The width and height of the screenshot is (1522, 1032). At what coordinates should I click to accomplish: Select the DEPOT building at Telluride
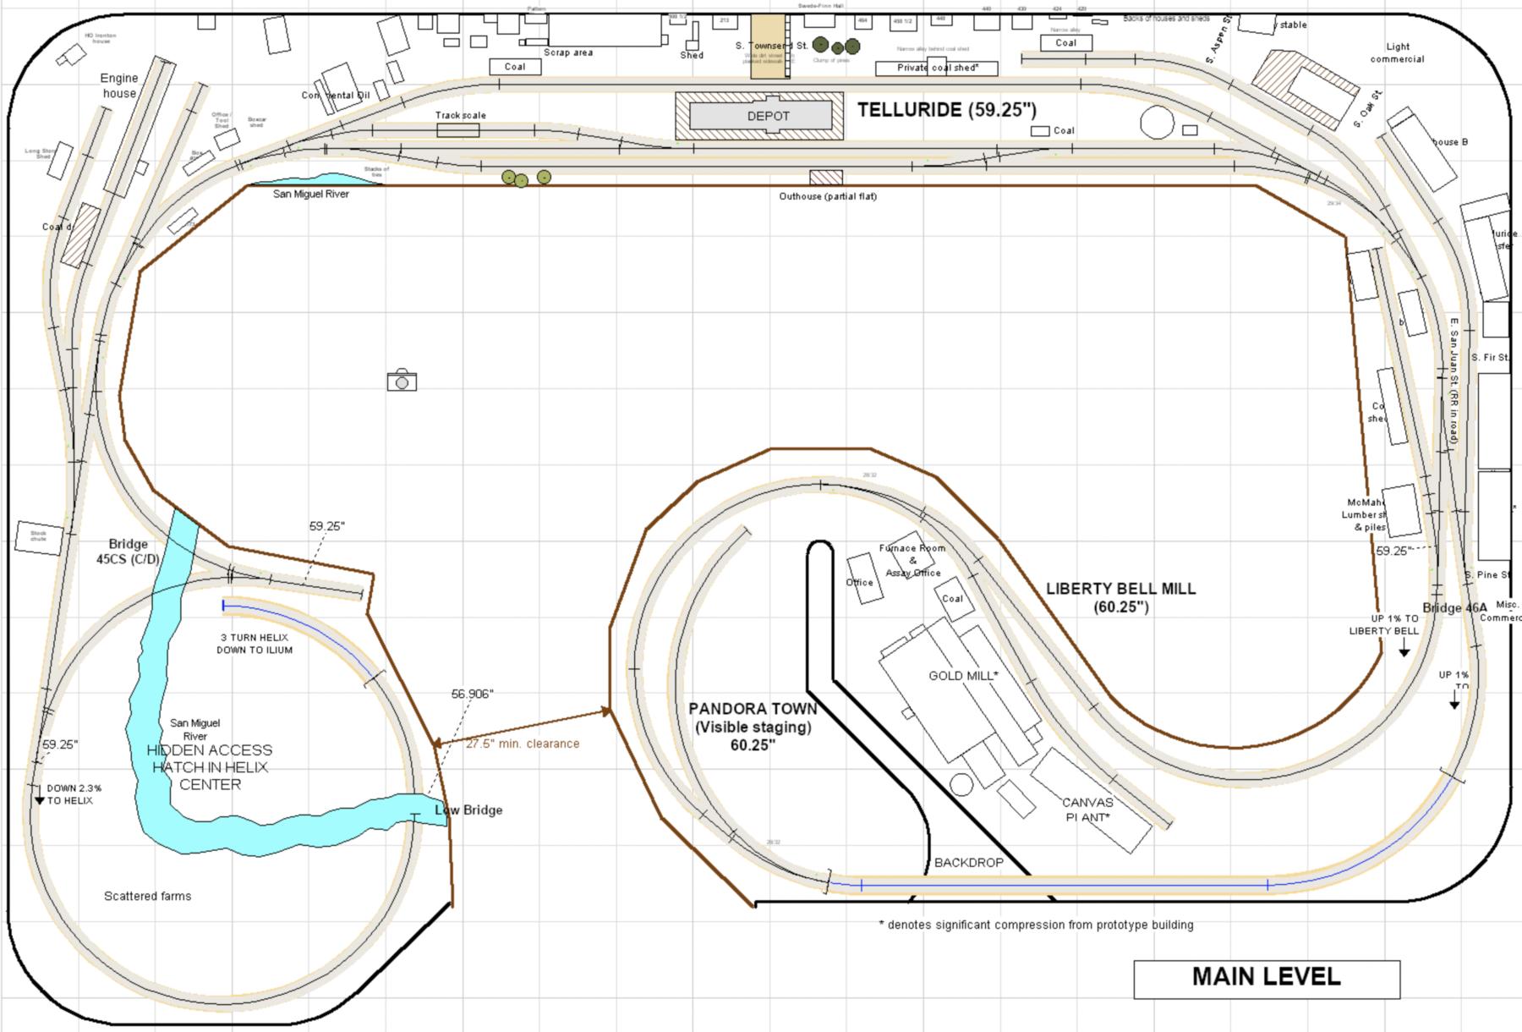(x=759, y=116)
